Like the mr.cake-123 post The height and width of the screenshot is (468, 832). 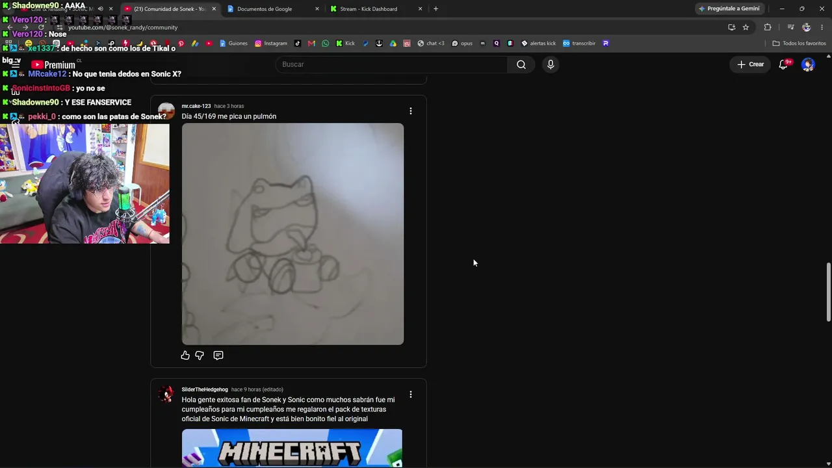coord(185,356)
